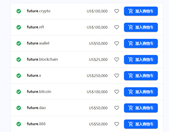The width and height of the screenshot is (169, 132).
Task: Click the US$25,000 price of future.blockchain
Action: pyautogui.click(x=98, y=60)
